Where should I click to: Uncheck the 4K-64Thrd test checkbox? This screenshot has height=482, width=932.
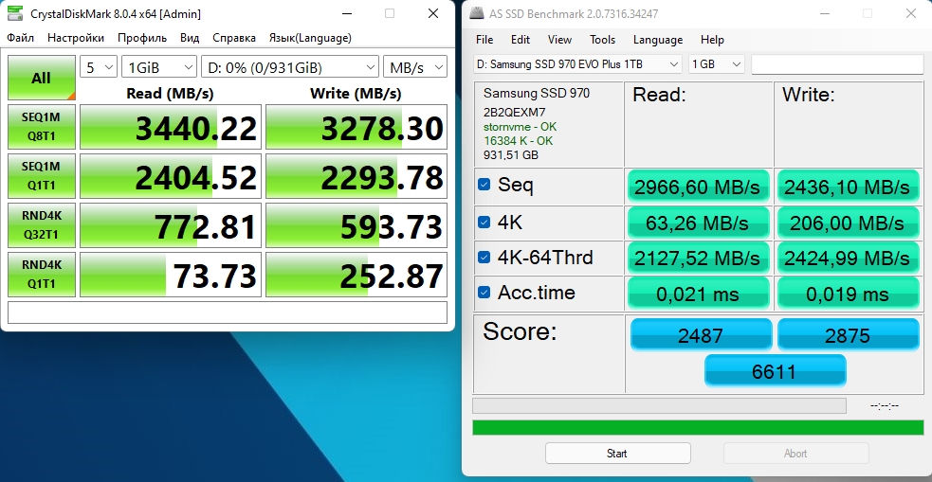(x=484, y=257)
